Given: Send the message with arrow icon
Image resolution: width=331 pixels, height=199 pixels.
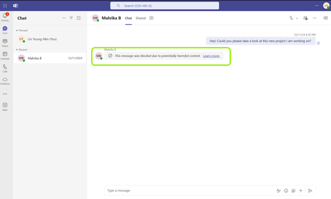Looking at the screenshot, I should click(310, 190).
